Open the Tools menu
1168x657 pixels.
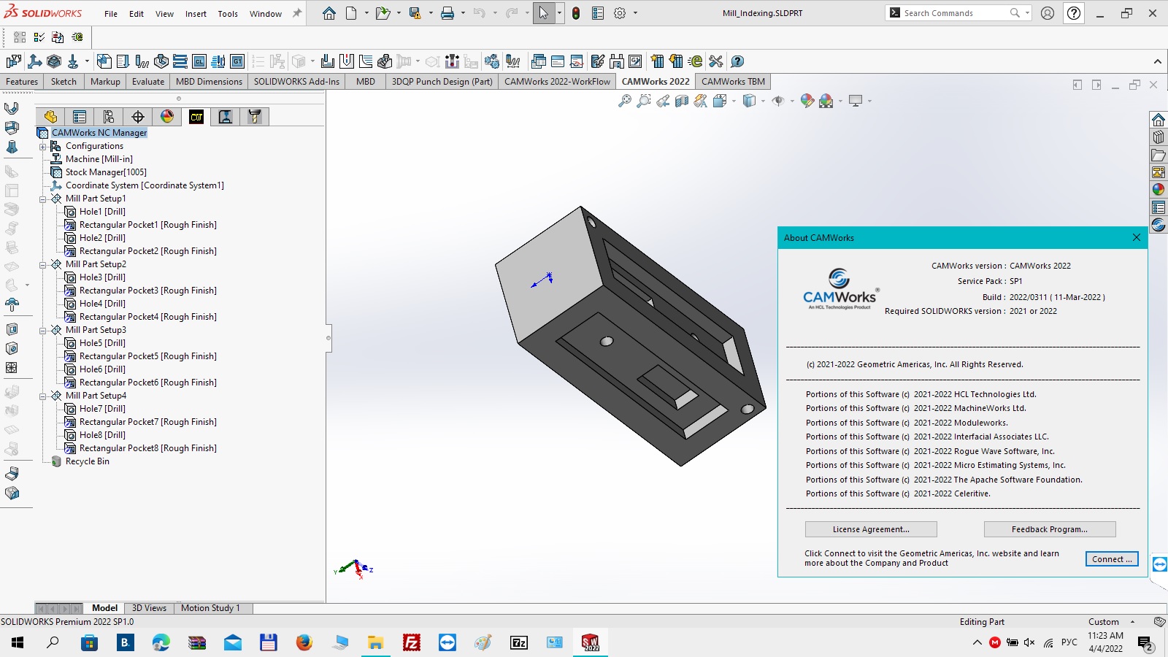pyautogui.click(x=228, y=14)
